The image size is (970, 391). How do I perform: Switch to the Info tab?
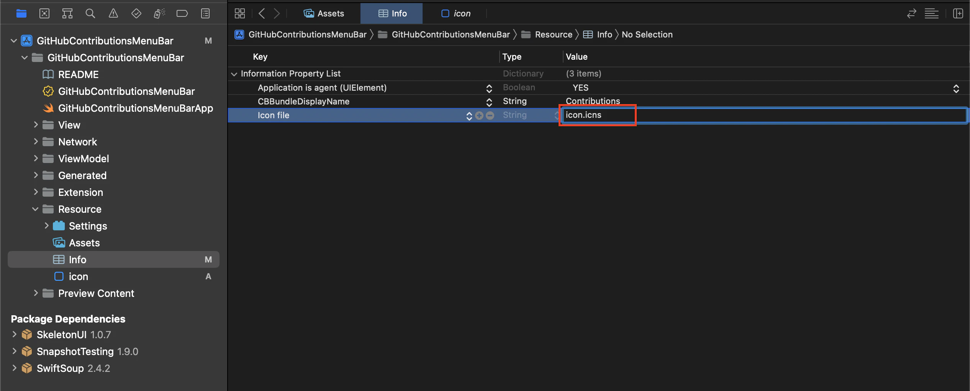(392, 14)
